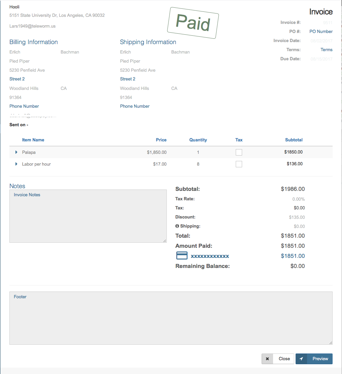This screenshot has width=342, height=374.
Task: Select the masked card number xxxxxxxxxxxx
Action: coord(210,256)
